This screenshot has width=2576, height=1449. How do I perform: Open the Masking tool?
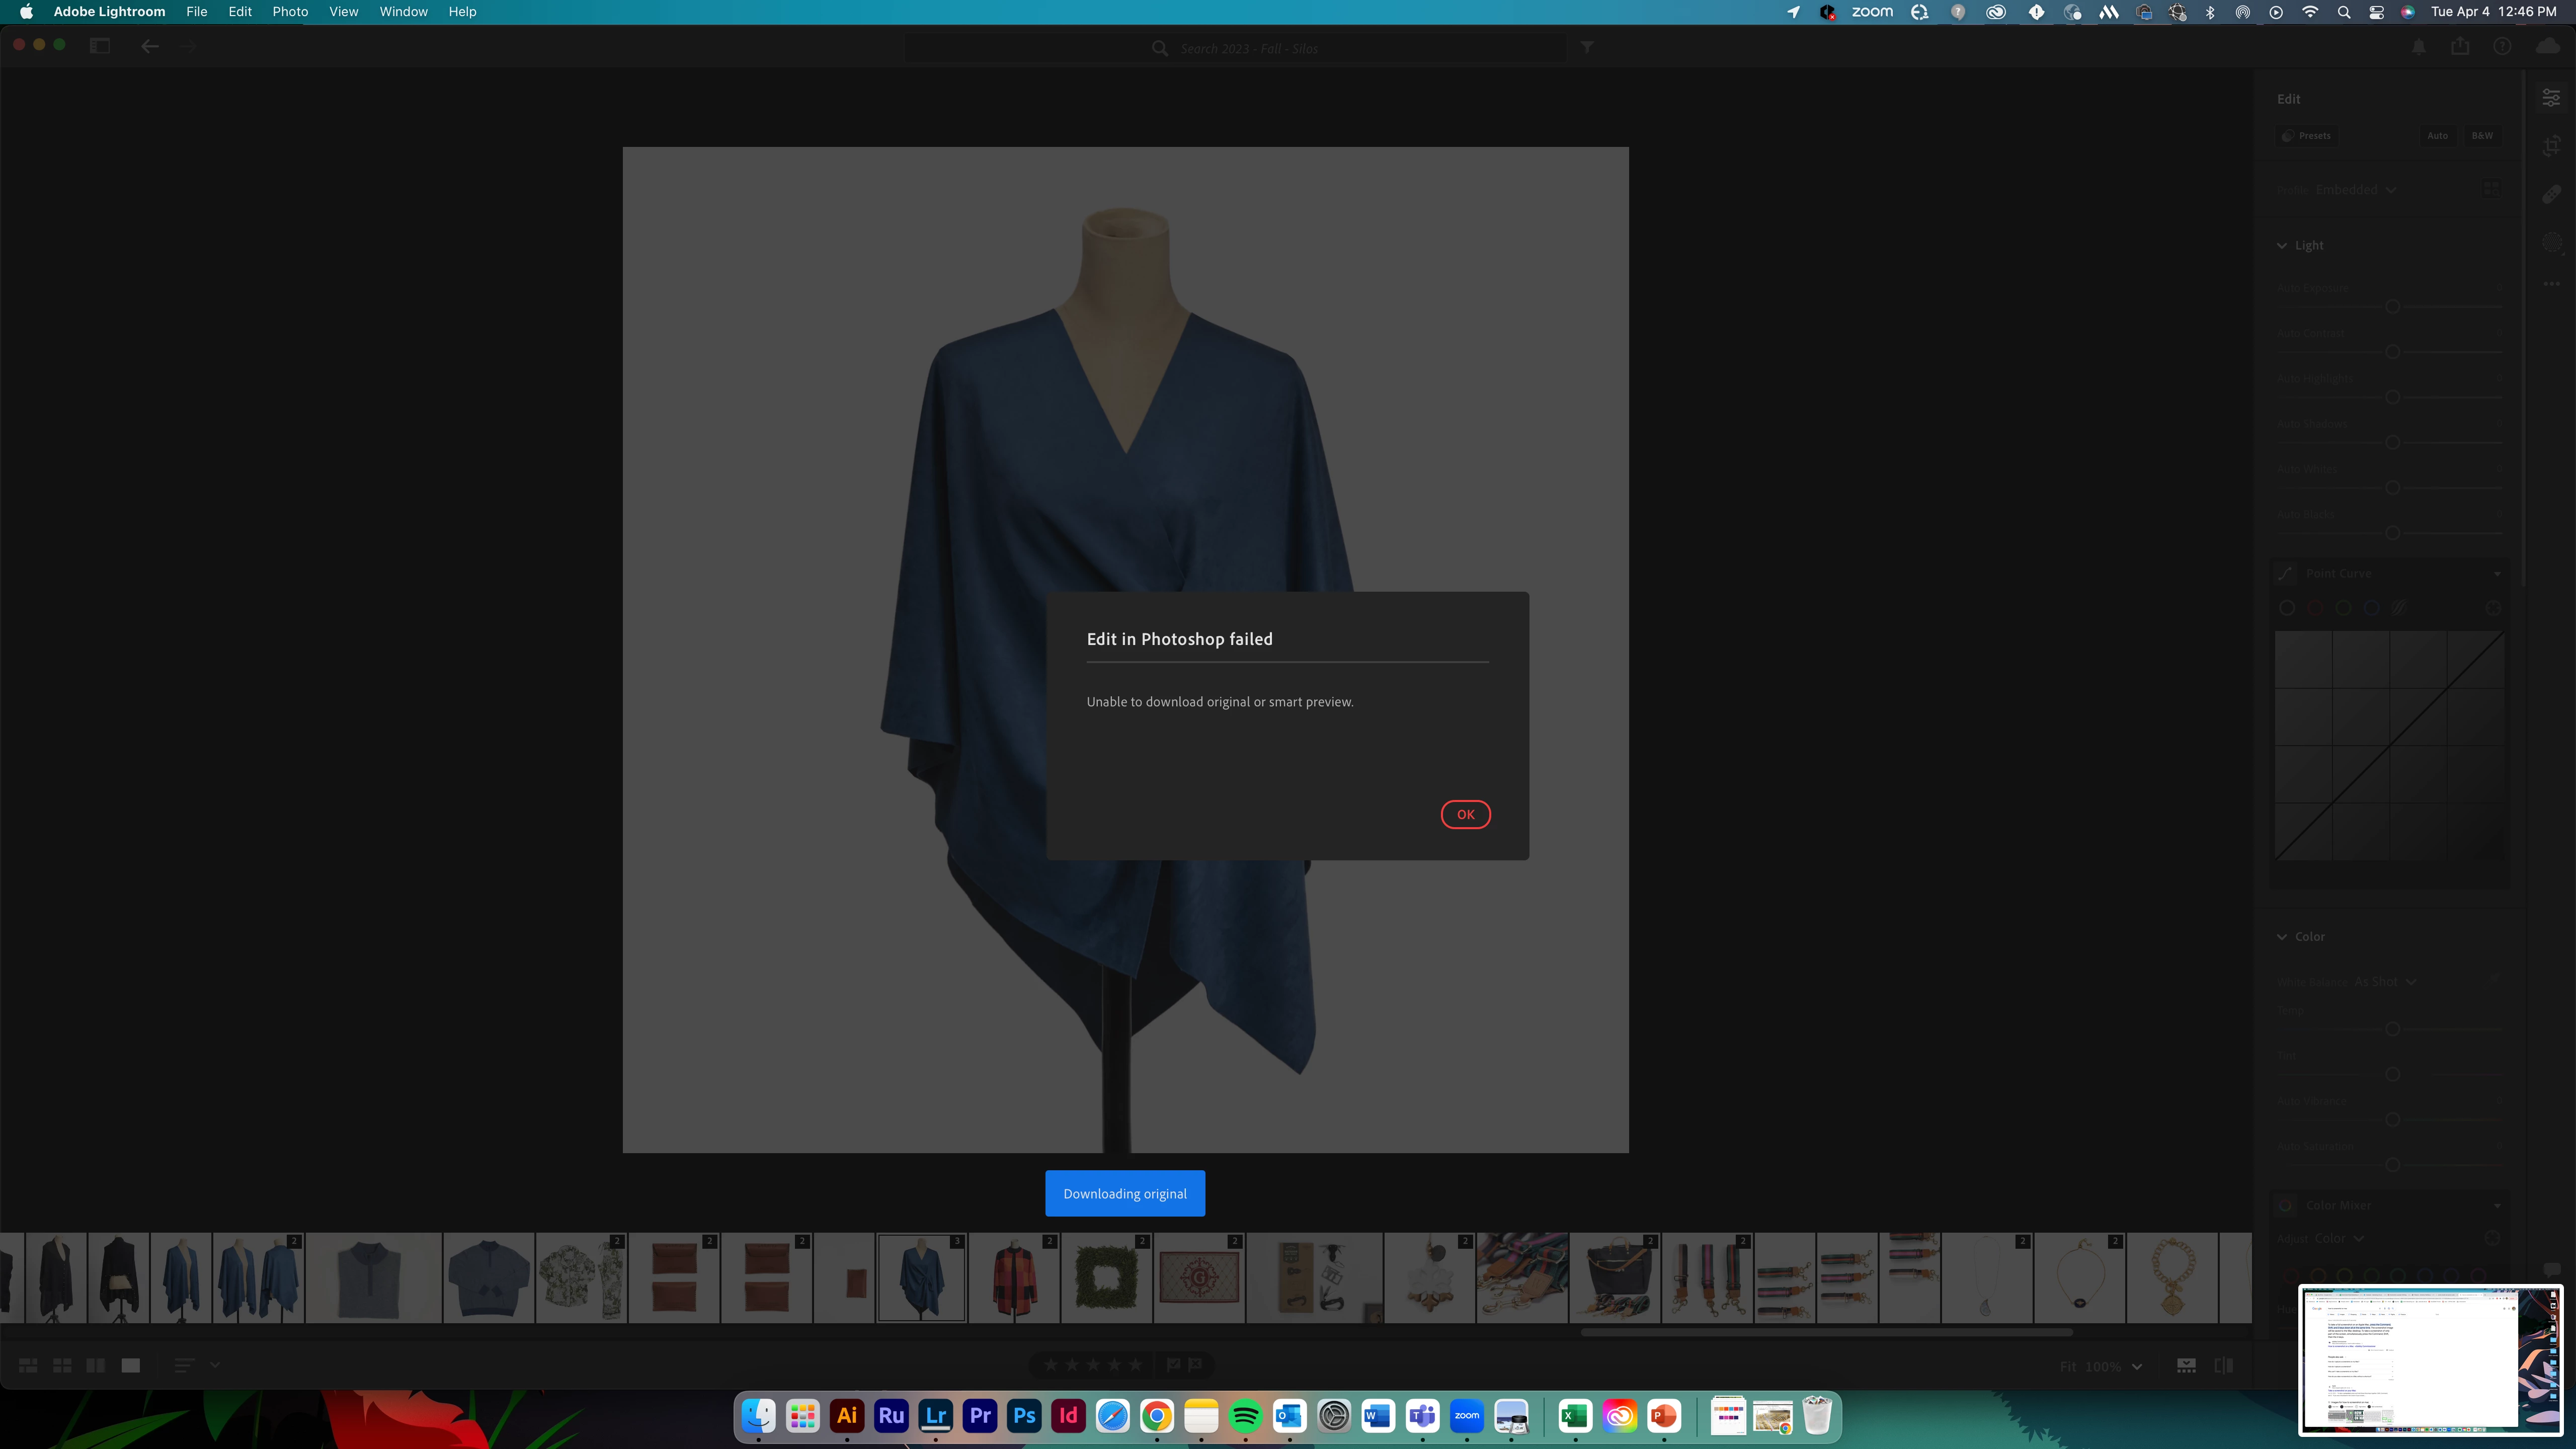2551,242
